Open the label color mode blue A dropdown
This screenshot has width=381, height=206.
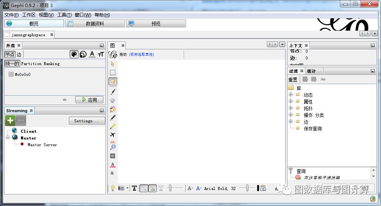coord(198,188)
